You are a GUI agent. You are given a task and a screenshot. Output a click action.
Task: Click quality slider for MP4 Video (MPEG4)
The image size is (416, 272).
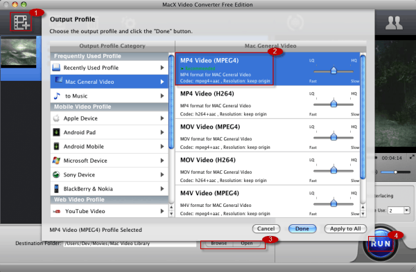click(x=333, y=71)
